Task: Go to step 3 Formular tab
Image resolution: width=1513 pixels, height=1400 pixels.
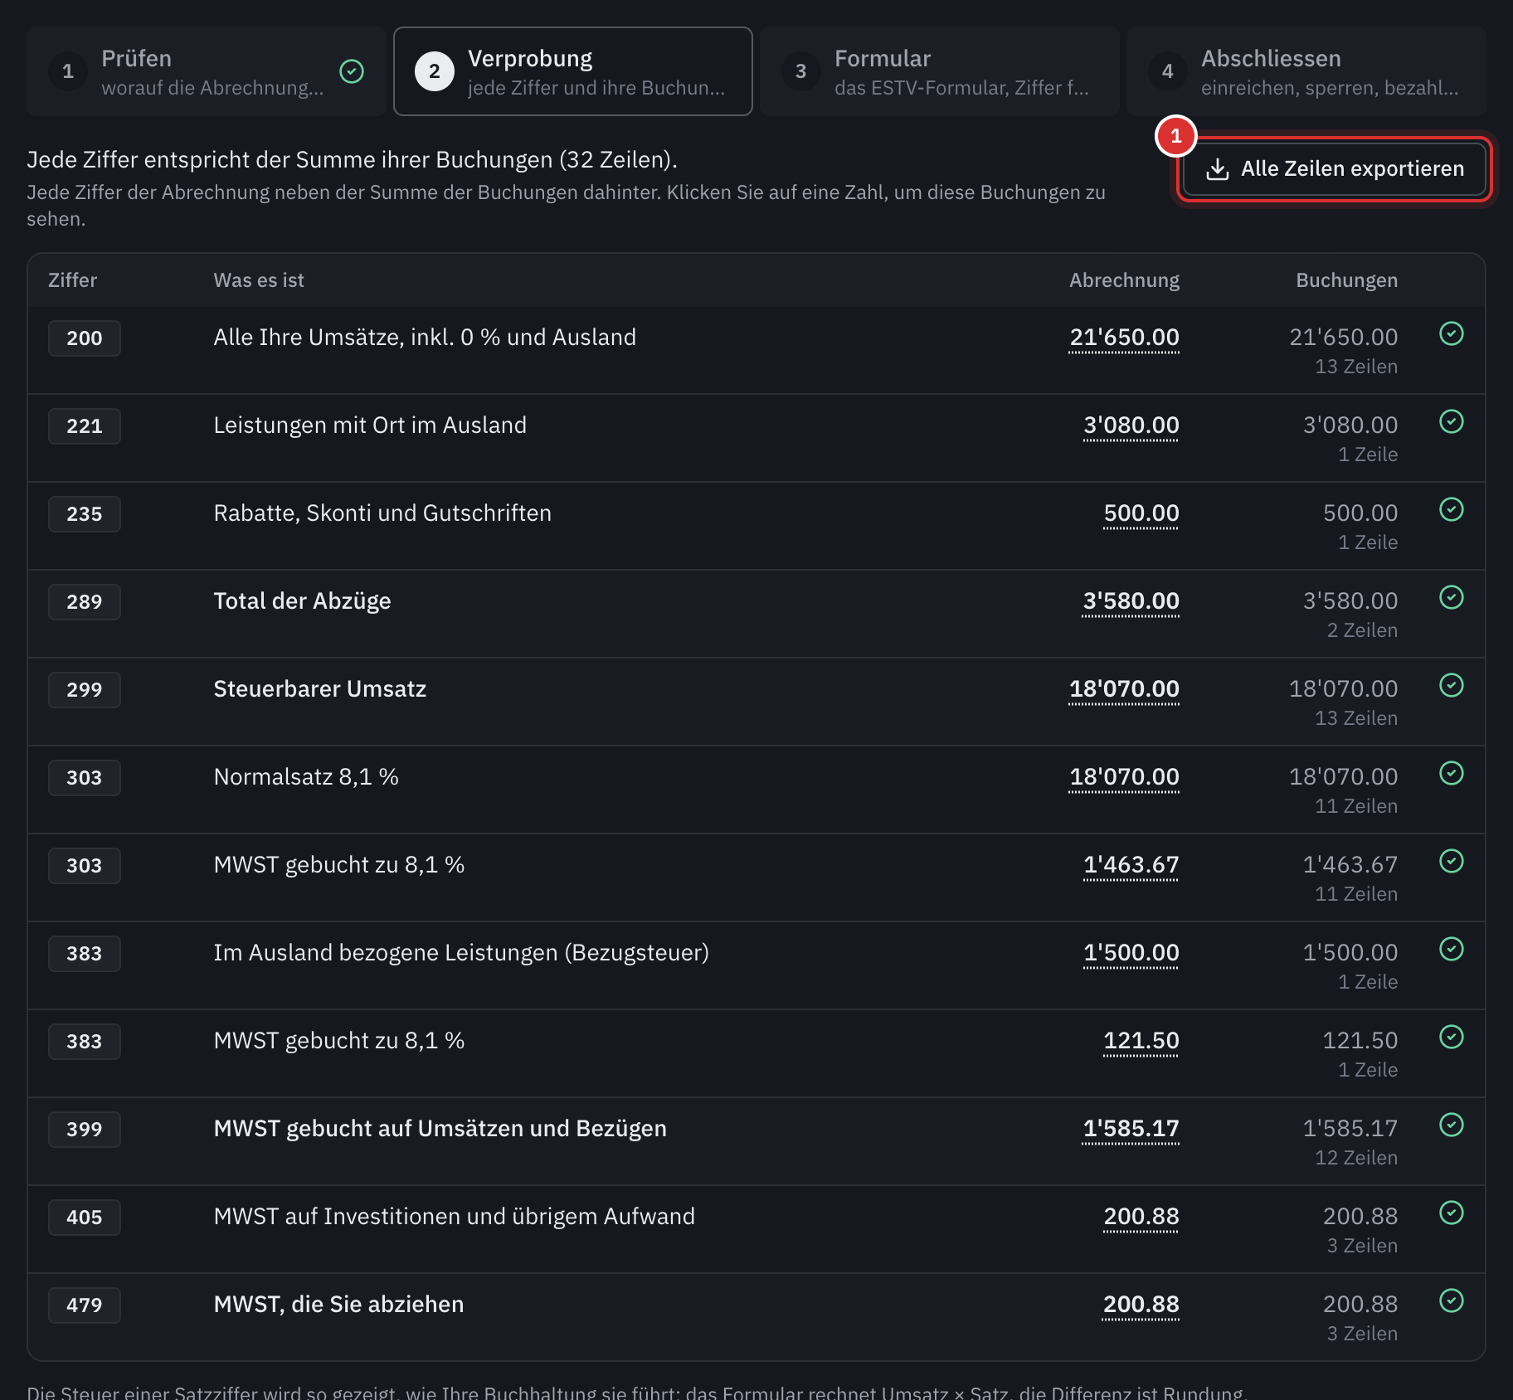Action: point(940,71)
